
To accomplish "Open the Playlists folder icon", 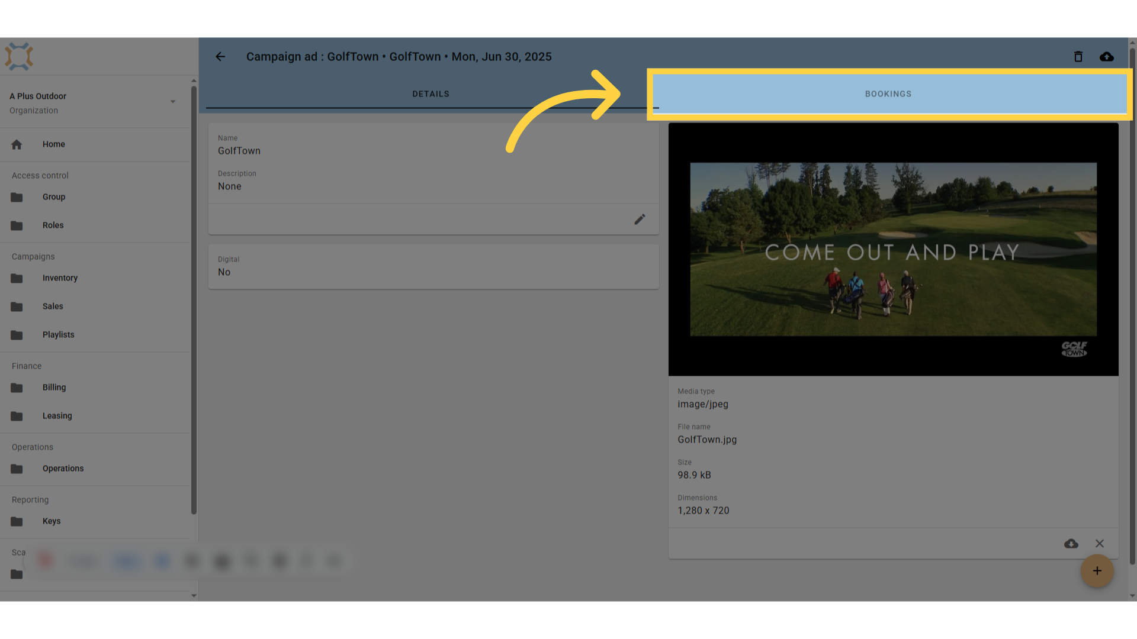I will pyautogui.click(x=17, y=335).
